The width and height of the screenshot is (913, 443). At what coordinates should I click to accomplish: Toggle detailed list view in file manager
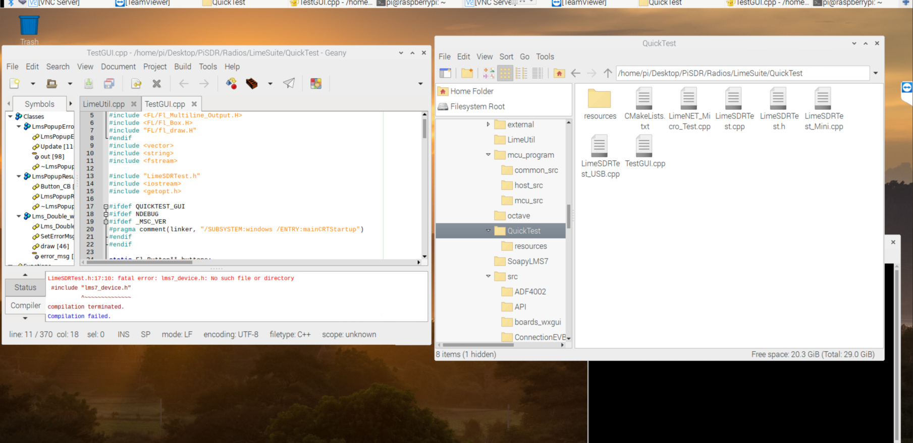pyautogui.click(x=538, y=73)
